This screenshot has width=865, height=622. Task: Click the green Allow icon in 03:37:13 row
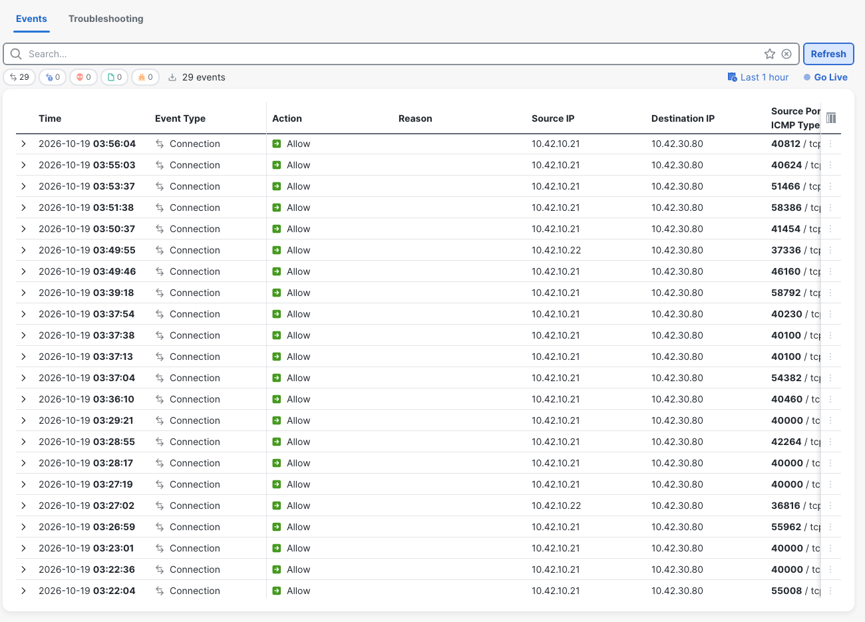point(277,357)
